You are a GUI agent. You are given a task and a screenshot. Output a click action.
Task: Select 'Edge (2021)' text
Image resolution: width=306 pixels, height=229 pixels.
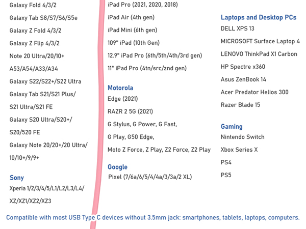point(122,99)
